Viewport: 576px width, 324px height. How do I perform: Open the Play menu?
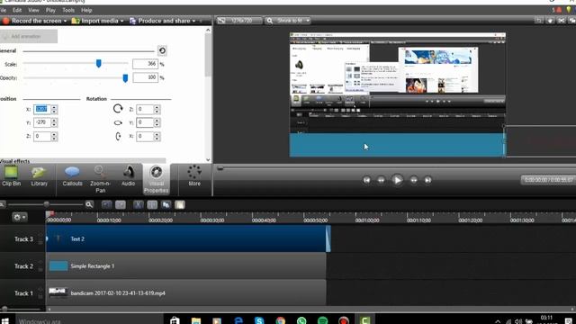(50, 10)
